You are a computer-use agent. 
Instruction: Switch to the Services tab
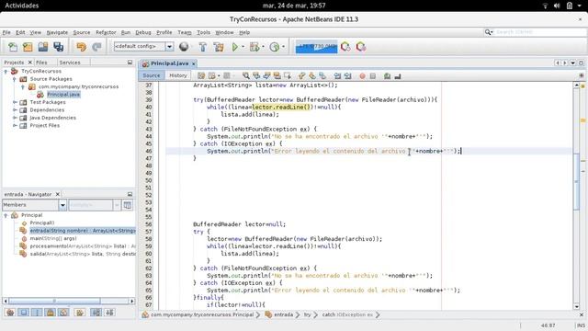point(70,63)
